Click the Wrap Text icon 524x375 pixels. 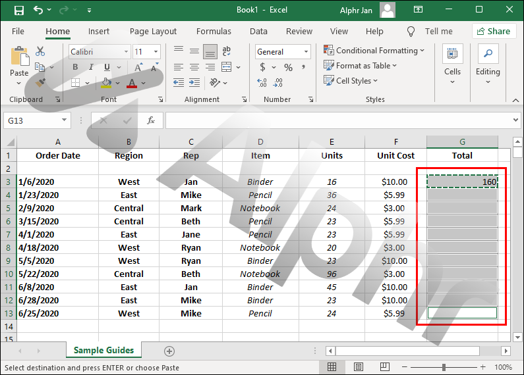(x=227, y=51)
